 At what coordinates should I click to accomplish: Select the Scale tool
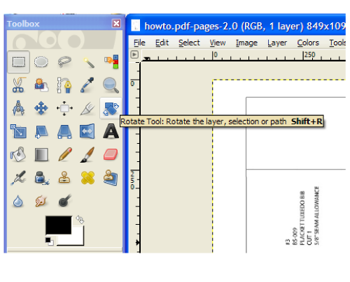click(18, 131)
